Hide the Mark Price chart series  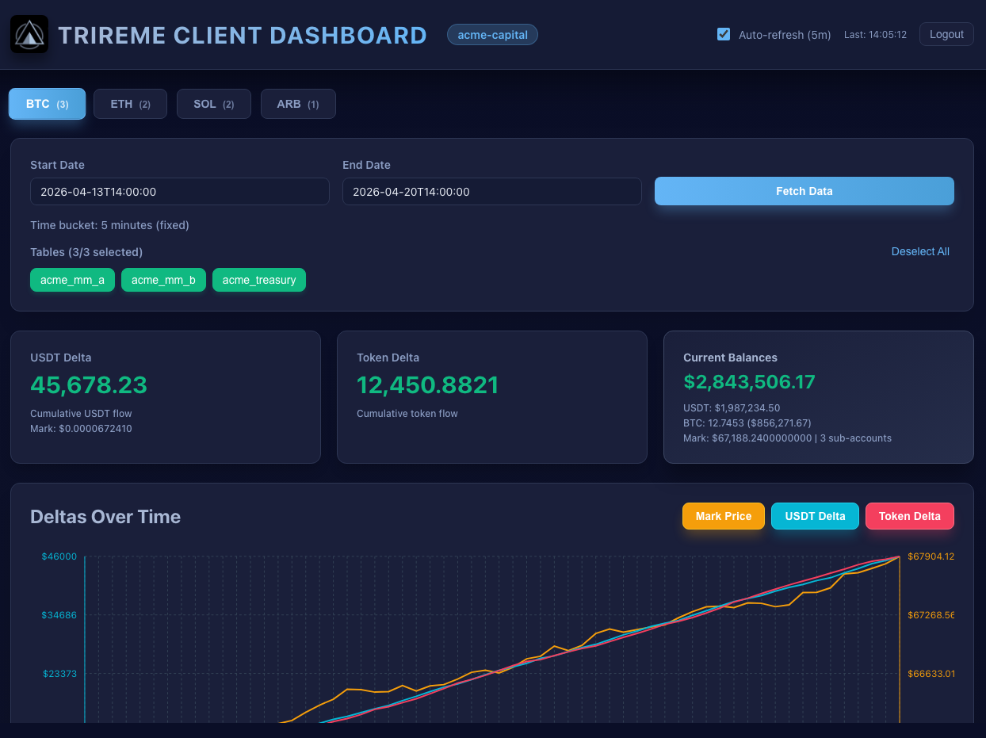[724, 516]
